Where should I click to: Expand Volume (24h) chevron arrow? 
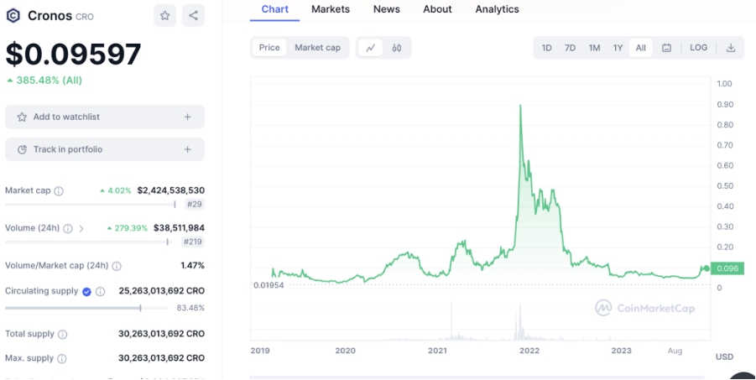81,228
